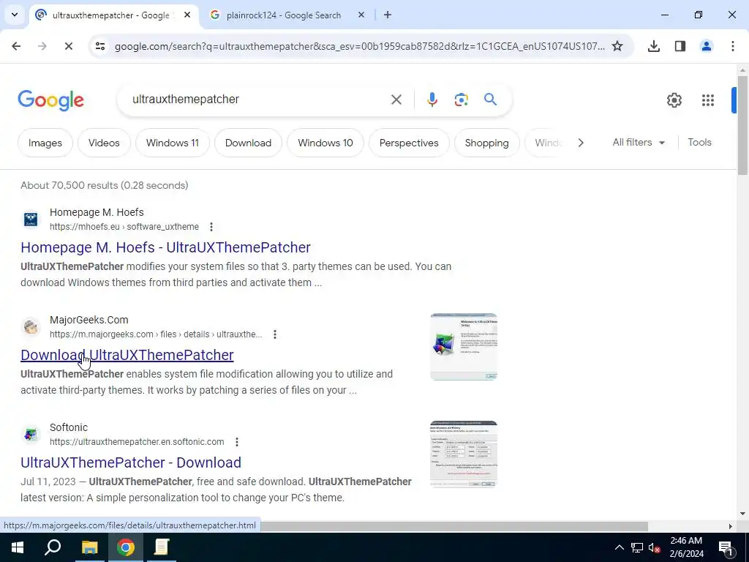
Task: Clear the search box with X icon
Action: point(396,100)
